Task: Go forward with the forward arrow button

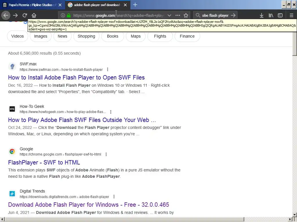Action: pos(15,15)
